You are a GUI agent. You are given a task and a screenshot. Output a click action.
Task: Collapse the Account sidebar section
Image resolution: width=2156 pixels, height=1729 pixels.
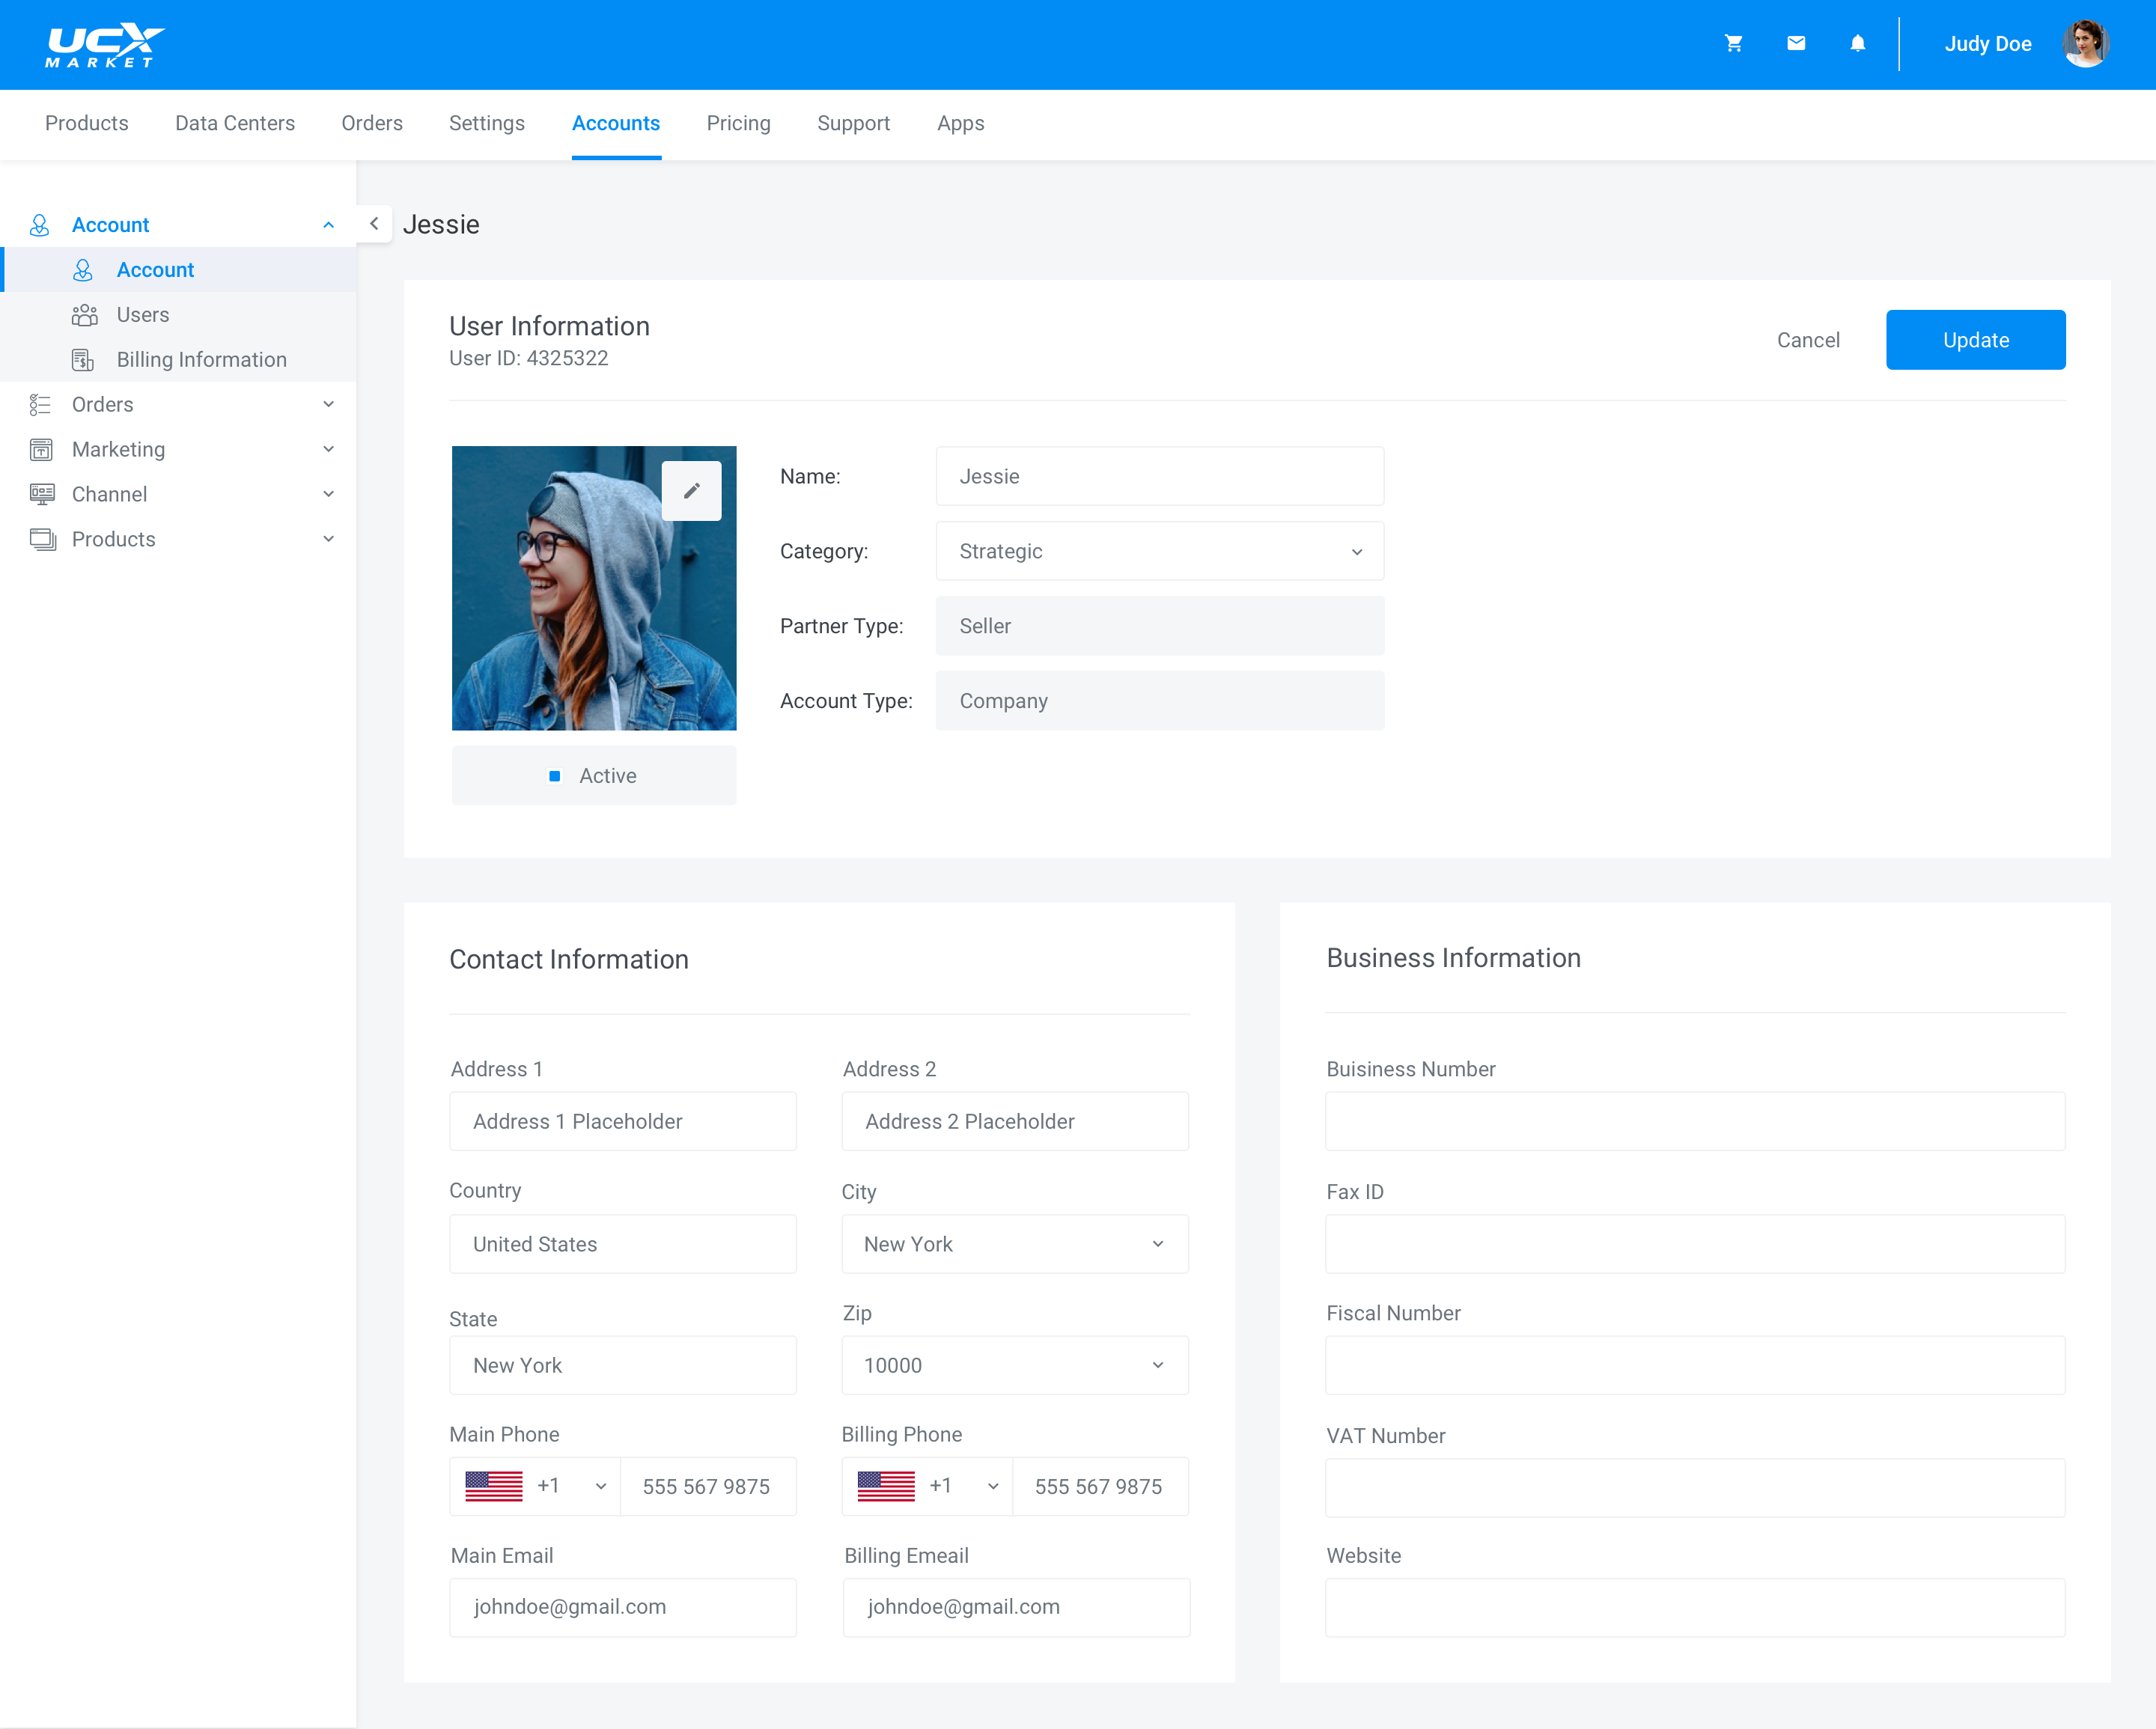pos(328,225)
